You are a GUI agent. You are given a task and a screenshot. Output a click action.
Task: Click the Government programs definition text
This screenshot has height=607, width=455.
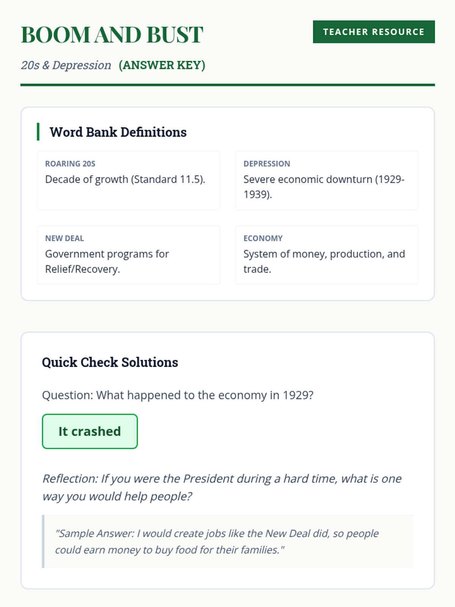pyautogui.click(x=107, y=261)
